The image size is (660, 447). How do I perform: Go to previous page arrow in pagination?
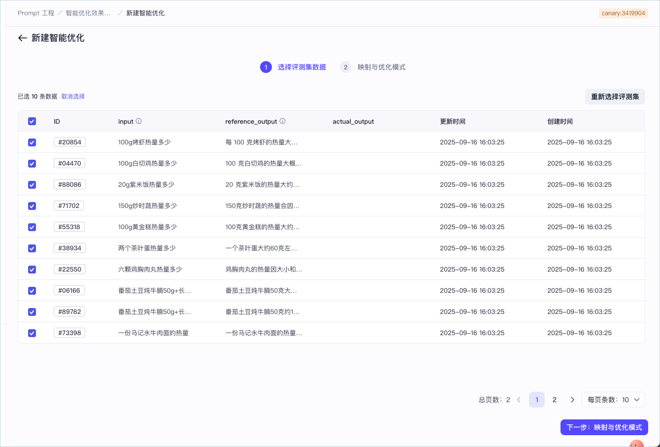[519, 400]
